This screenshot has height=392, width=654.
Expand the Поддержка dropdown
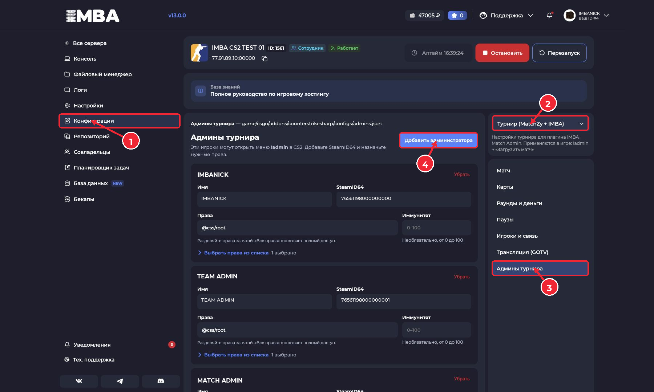click(x=506, y=15)
